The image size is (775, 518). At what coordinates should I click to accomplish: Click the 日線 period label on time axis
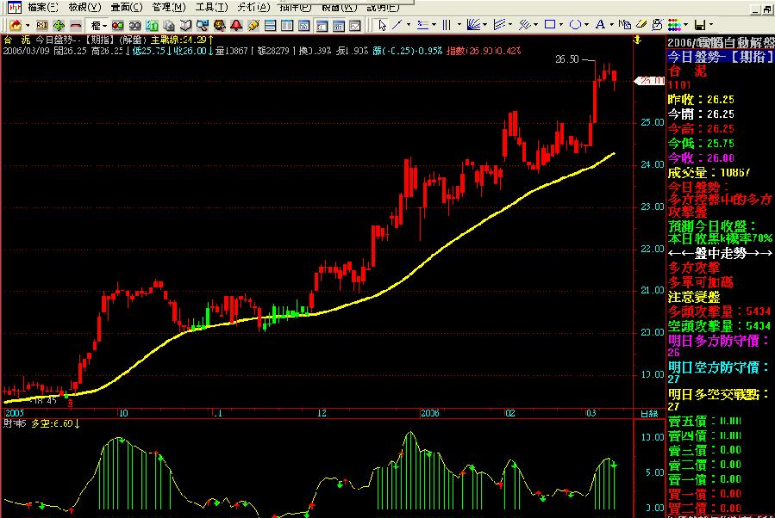point(651,414)
